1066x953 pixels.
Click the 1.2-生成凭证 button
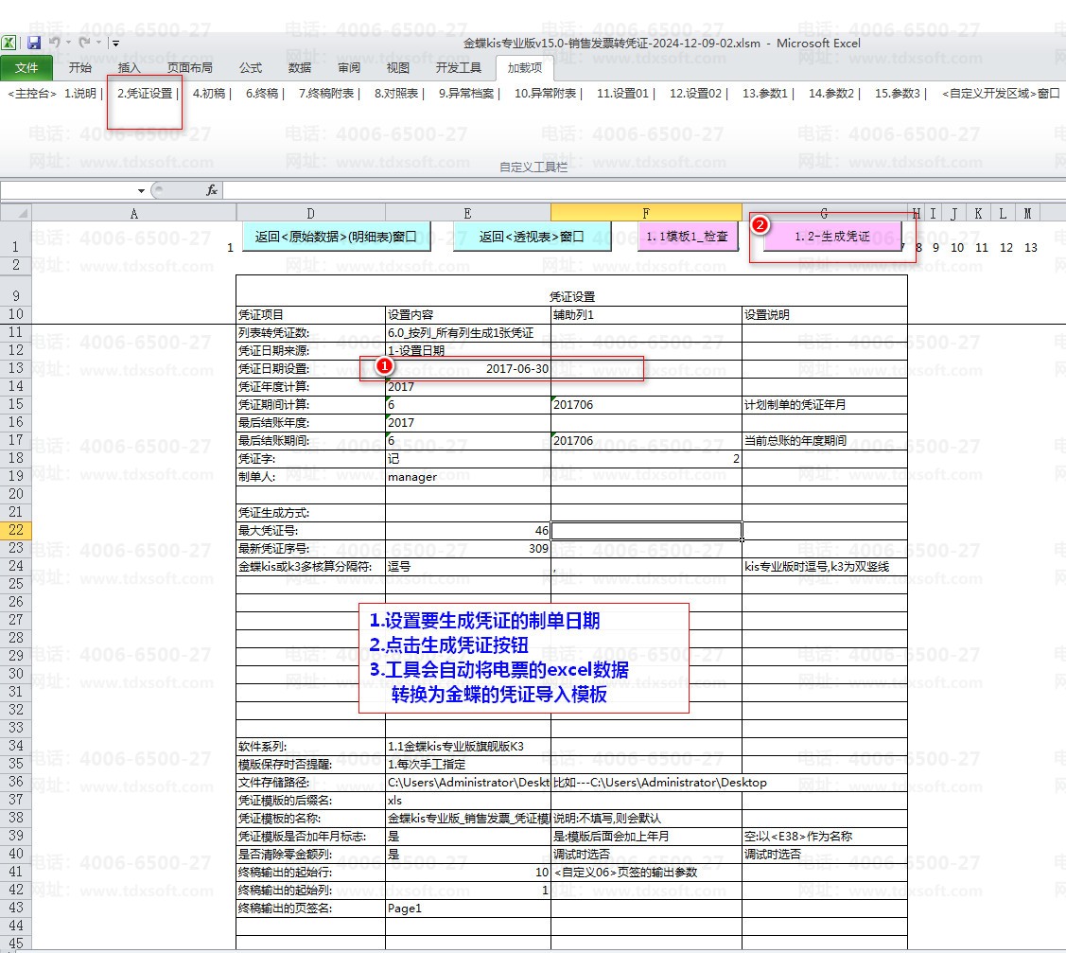click(831, 237)
